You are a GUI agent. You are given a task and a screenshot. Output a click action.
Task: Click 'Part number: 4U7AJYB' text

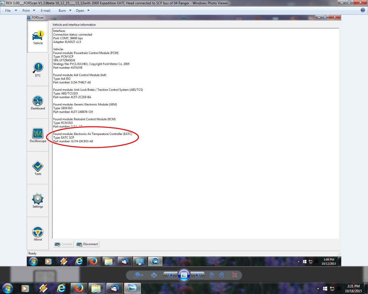[x=68, y=68]
